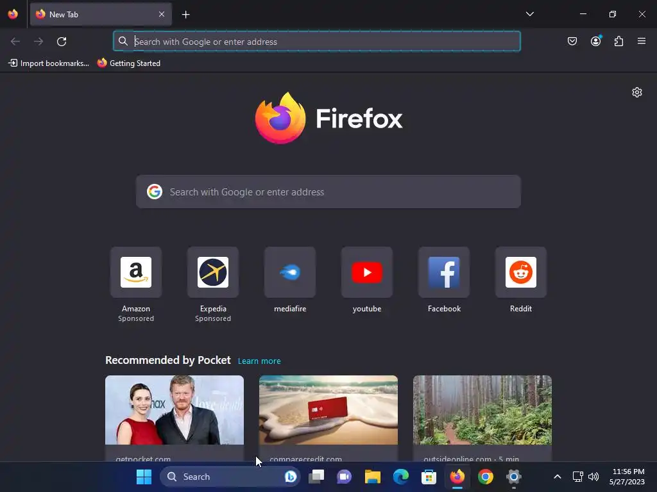
Task: Click the Firefox taskbar icon
Action: point(457,477)
